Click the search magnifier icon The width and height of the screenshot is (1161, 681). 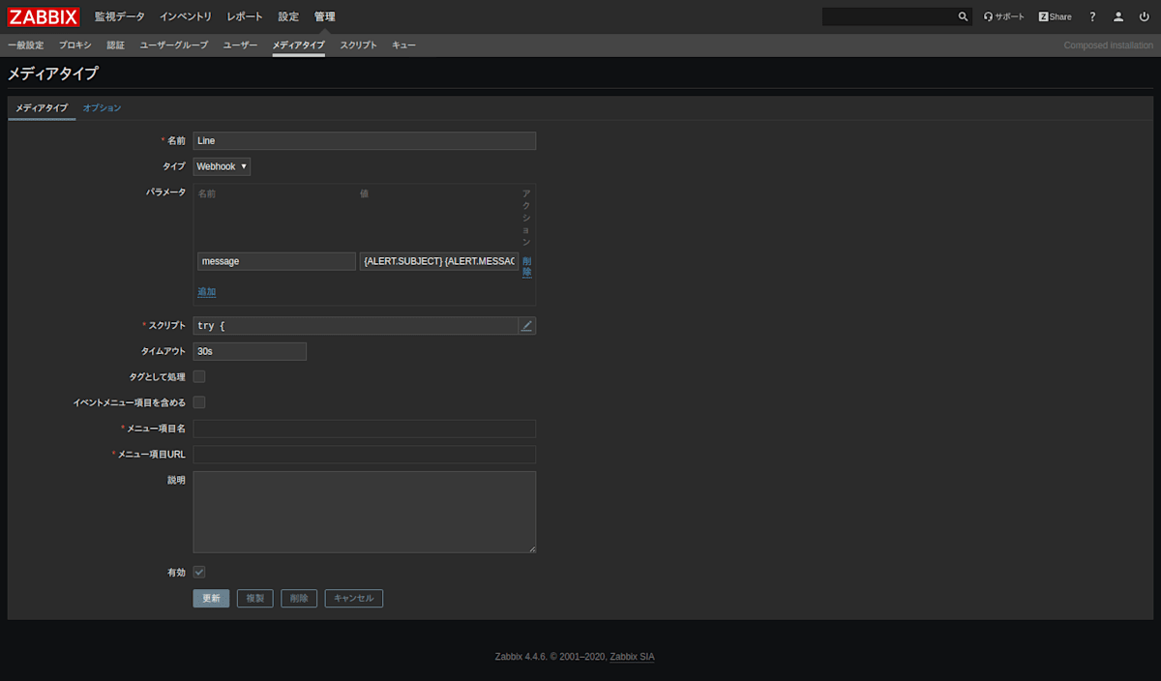click(963, 16)
